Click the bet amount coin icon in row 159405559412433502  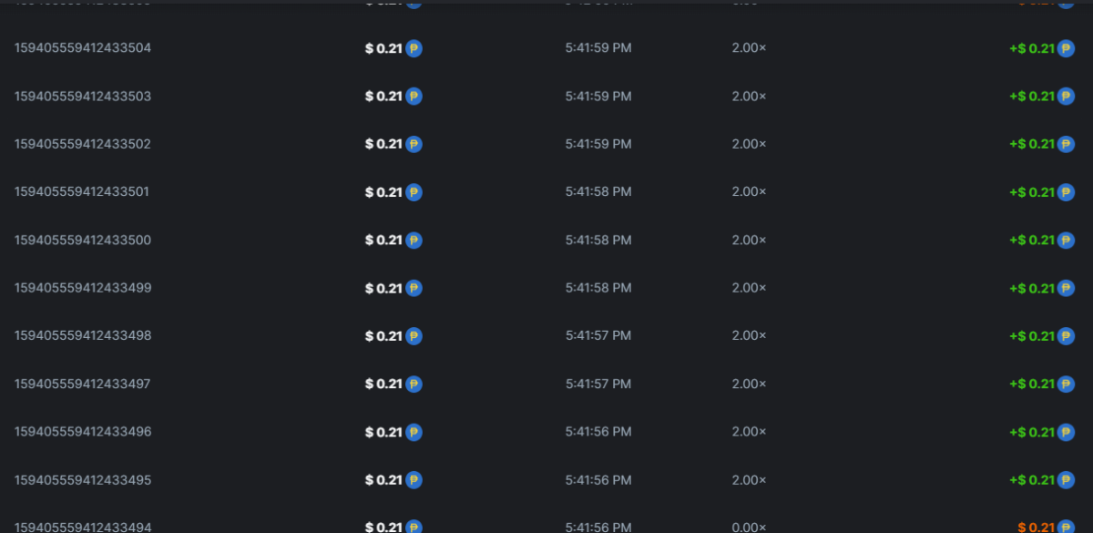(x=414, y=144)
